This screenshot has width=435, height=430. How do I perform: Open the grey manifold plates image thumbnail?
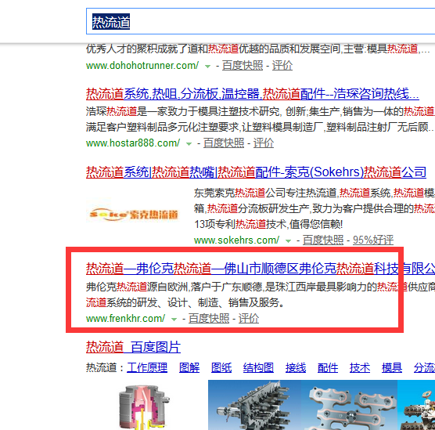[349, 405]
